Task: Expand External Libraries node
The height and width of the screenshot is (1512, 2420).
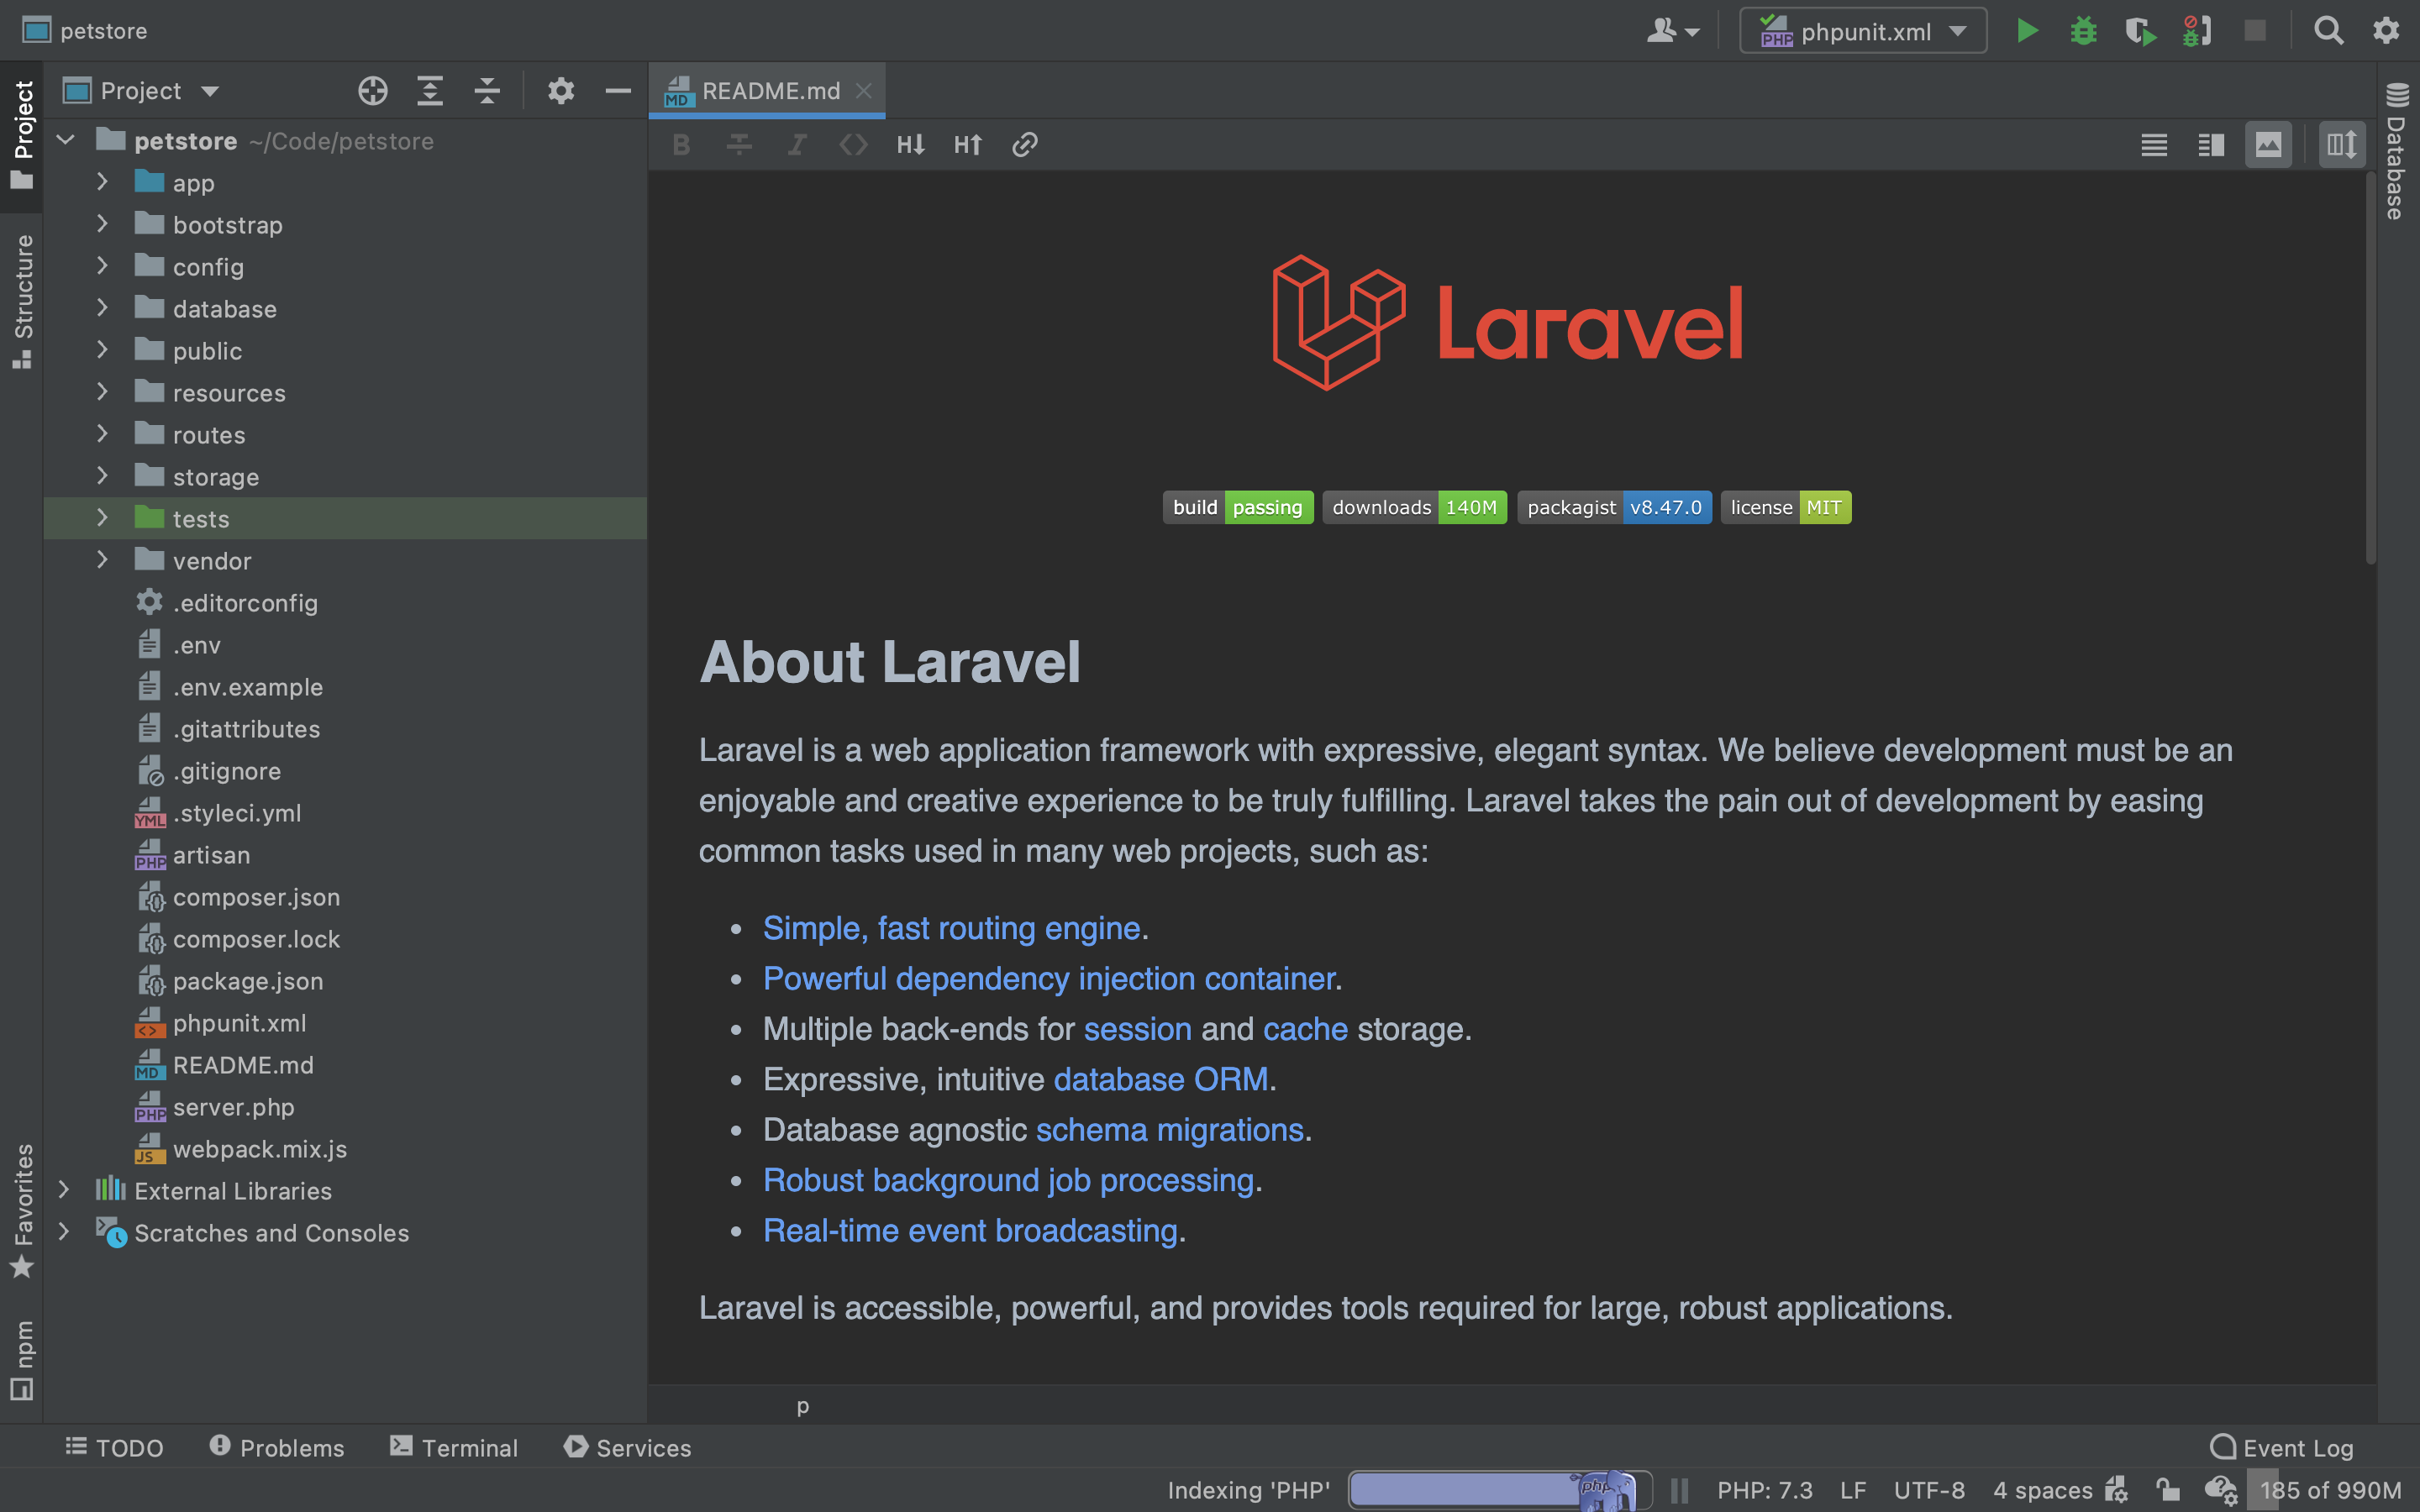Action: [x=63, y=1189]
